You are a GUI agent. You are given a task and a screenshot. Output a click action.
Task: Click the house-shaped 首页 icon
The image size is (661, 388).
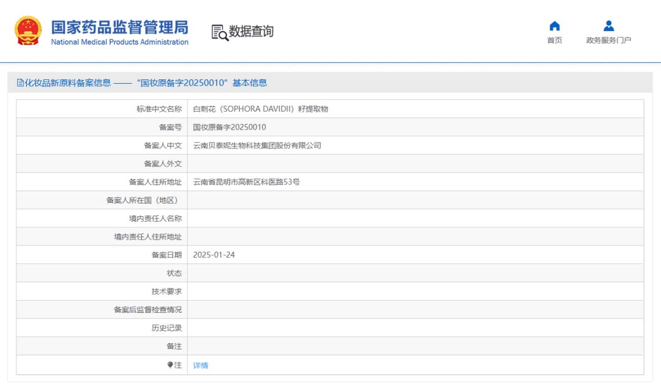555,26
